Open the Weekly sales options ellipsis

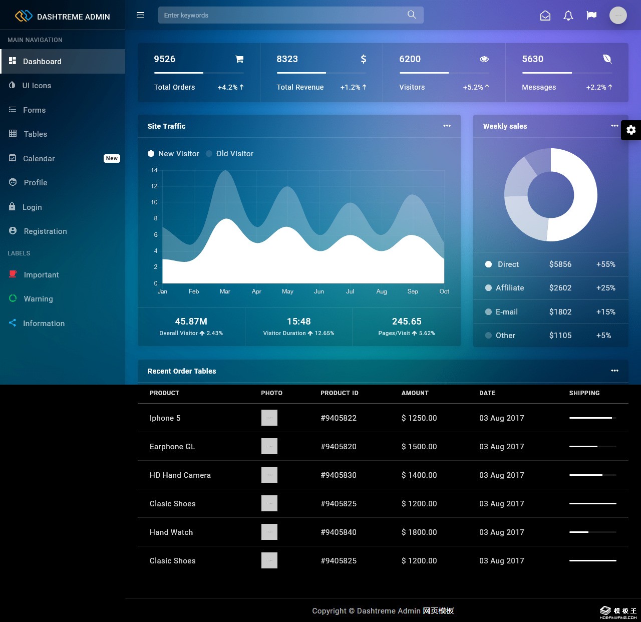(x=614, y=126)
